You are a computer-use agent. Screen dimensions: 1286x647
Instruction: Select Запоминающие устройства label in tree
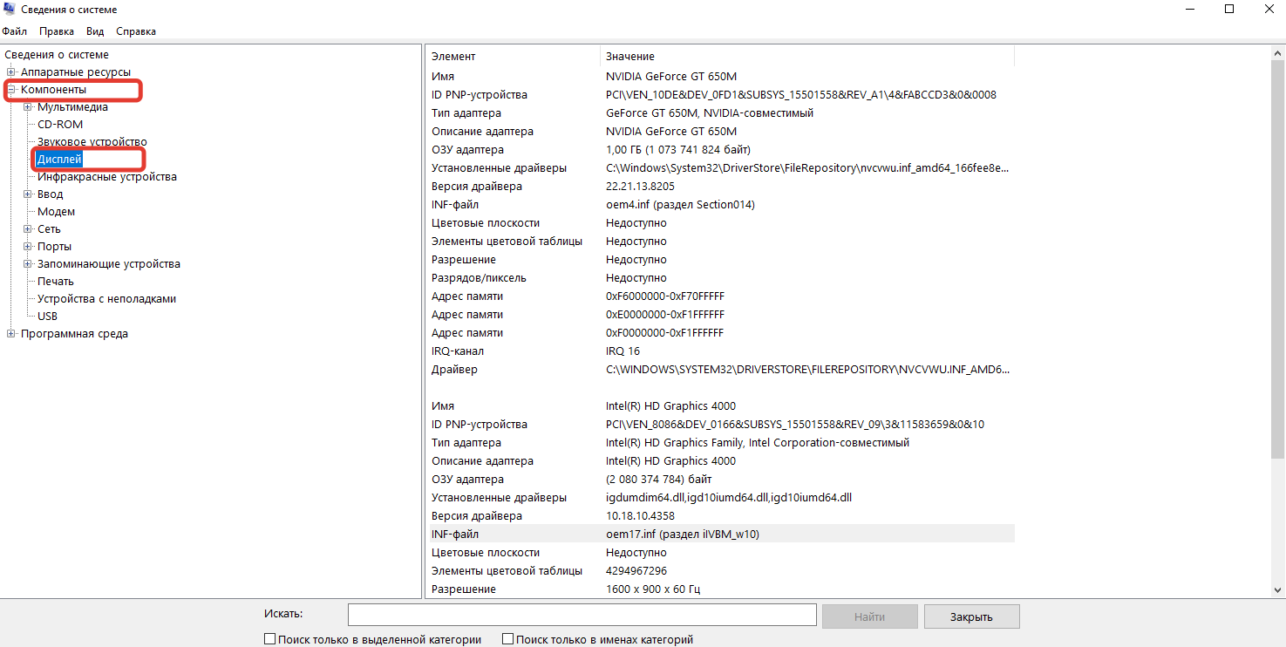click(x=109, y=264)
